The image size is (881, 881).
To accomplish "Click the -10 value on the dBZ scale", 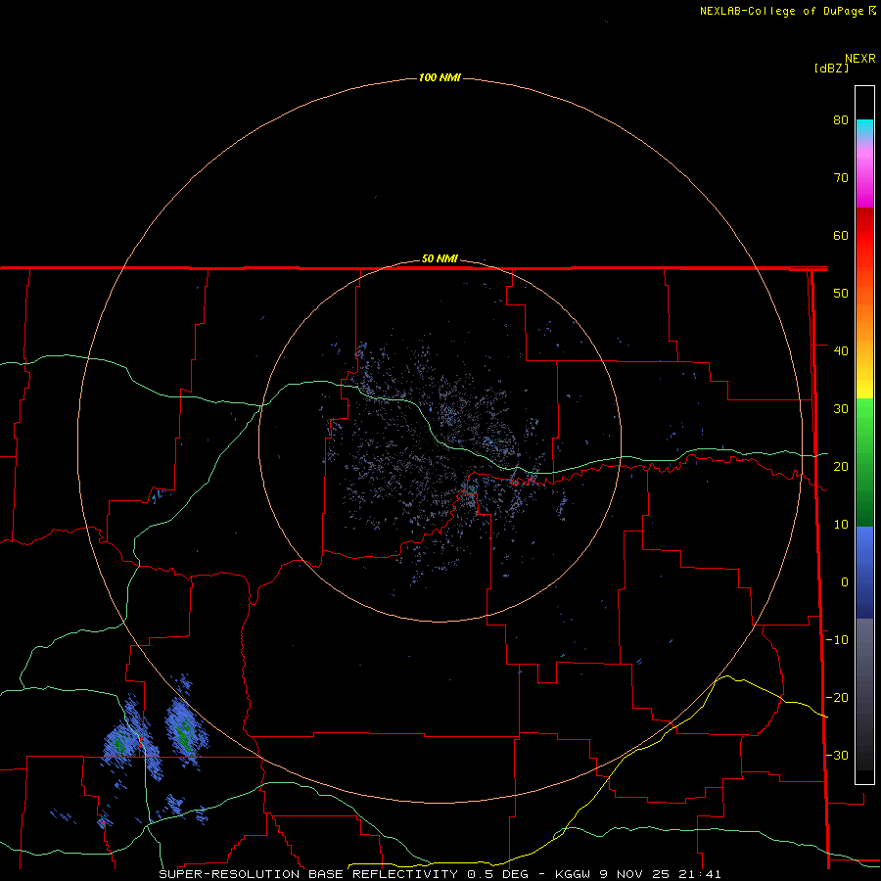I will click(837, 640).
